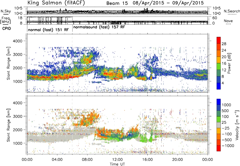Click the red top segment of Power colorbar
Image resolution: width=240 pixels, height=166 pixels.
coord(219,40)
